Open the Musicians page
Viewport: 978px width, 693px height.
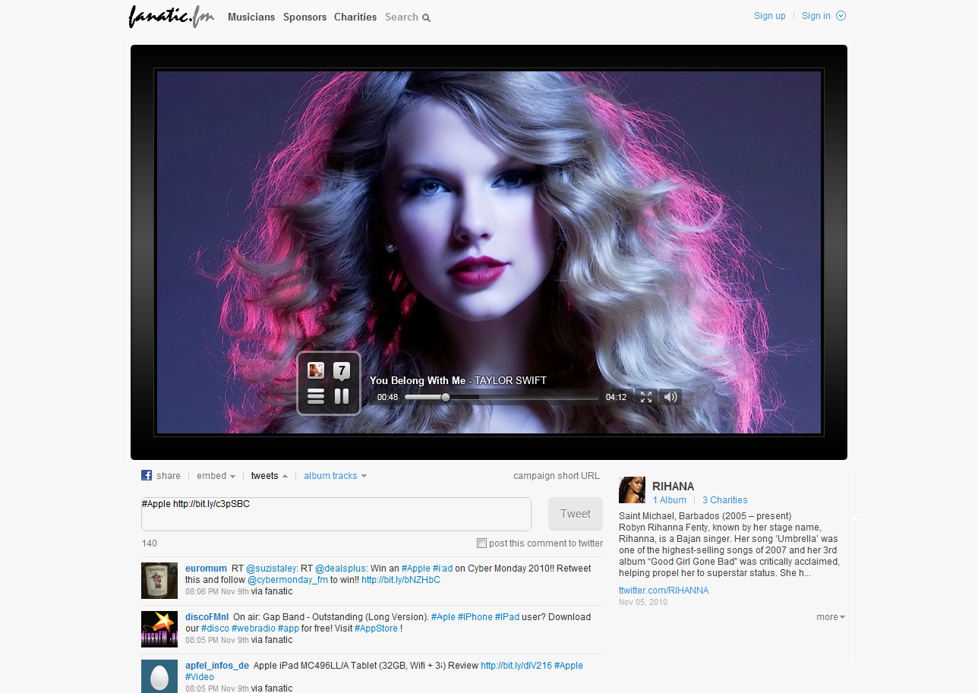click(x=251, y=17)
